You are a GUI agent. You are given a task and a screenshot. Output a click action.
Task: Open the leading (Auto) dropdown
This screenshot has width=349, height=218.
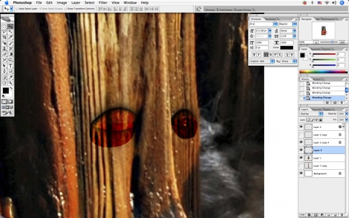[294, 31]
